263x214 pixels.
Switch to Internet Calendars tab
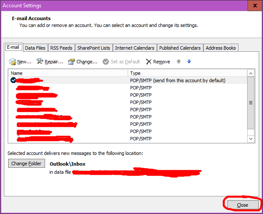[135, 48]
